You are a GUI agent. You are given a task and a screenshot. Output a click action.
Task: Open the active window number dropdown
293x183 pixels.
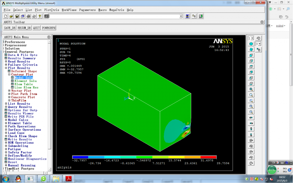point(252,38)
